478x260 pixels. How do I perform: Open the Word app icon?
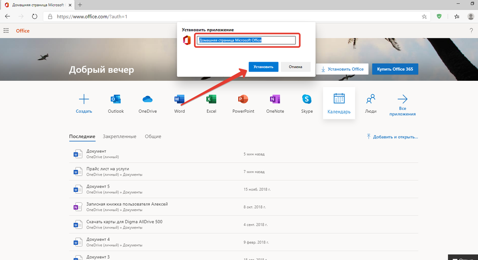pyautogui.click(x=180, y=99)
